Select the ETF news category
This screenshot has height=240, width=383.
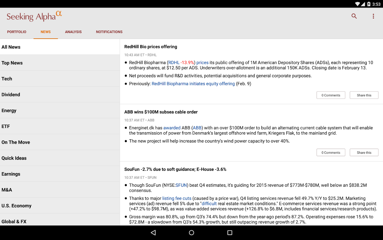click(x=60, y=126)
